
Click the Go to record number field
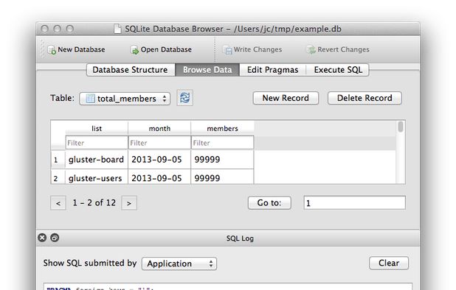point(354,202)
